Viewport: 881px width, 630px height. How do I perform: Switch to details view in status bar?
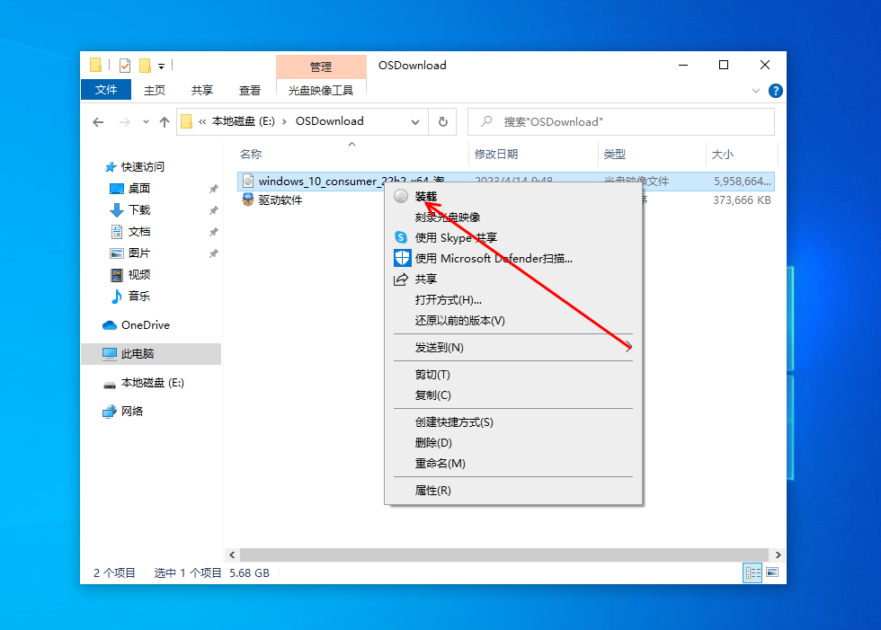point(752,572)
